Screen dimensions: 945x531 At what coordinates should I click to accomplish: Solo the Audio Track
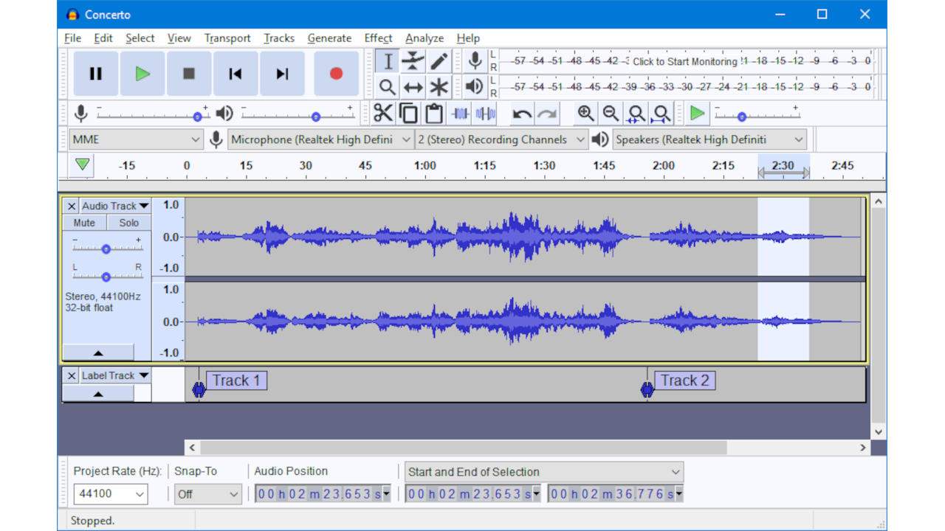pyautogui.click(x=128, y=223)
